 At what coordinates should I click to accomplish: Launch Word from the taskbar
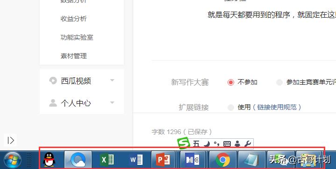click(136, 160)
